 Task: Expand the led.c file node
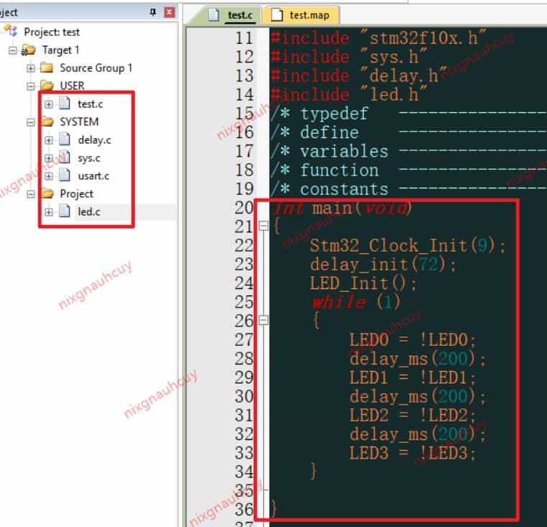click(x=49, y=212)
